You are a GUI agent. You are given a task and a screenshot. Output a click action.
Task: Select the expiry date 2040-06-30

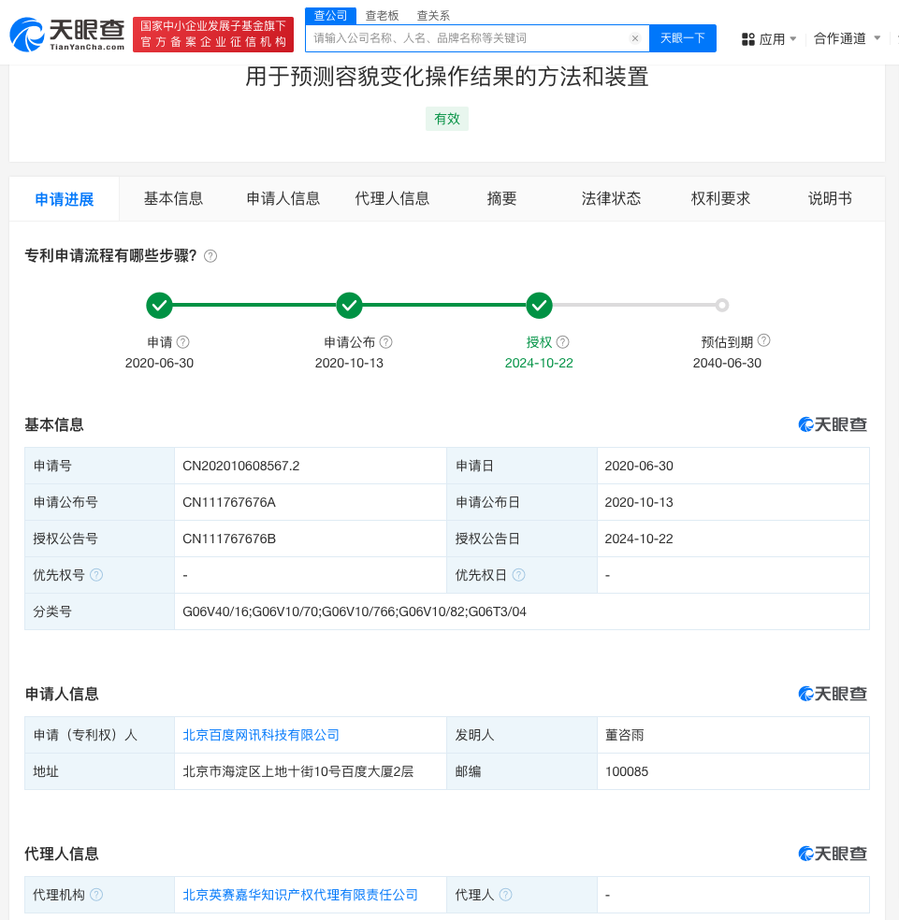coord(727,363)
